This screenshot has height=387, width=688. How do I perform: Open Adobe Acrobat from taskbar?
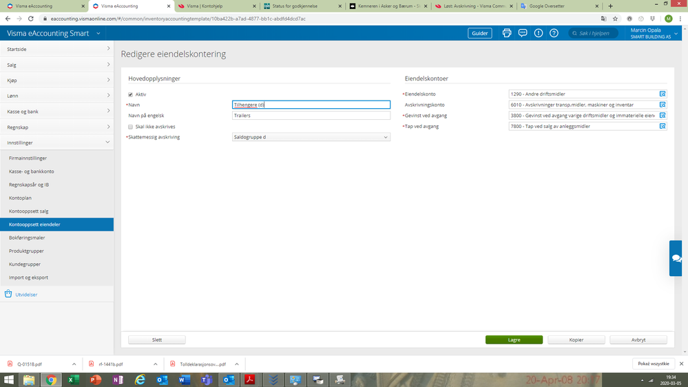(250, 379)
